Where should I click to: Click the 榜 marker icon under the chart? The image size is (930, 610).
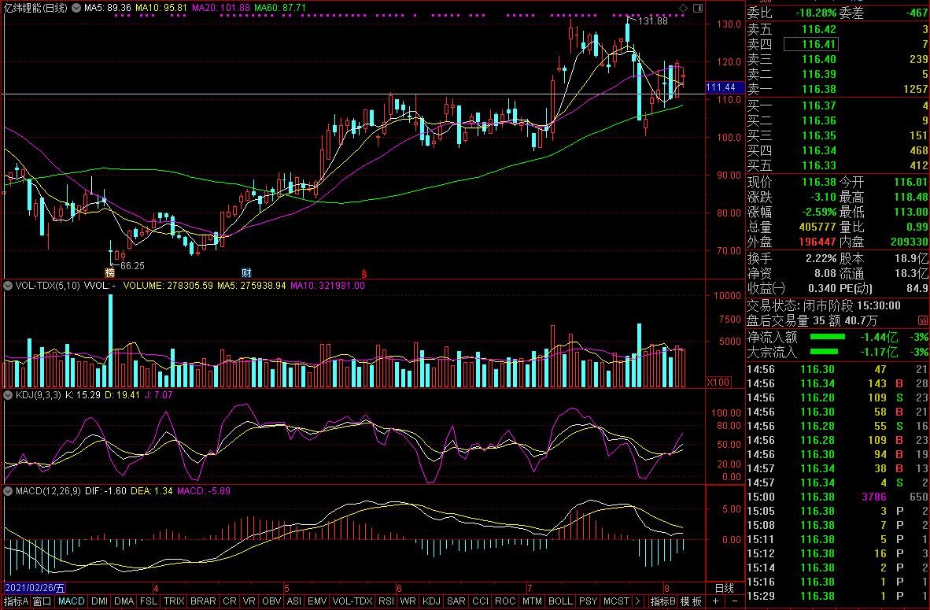click(109, 272)
